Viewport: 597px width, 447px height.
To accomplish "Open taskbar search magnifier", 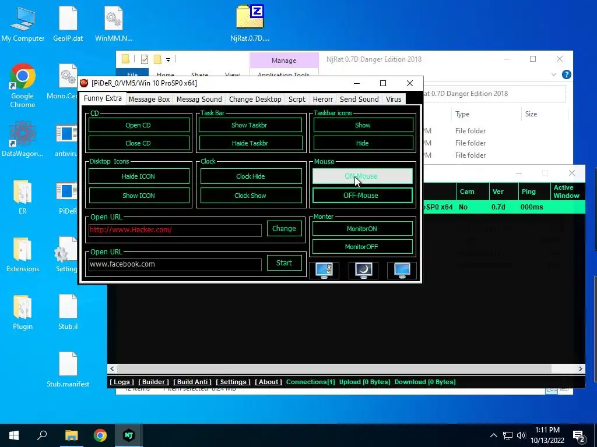I will click(x=42, y=435).
